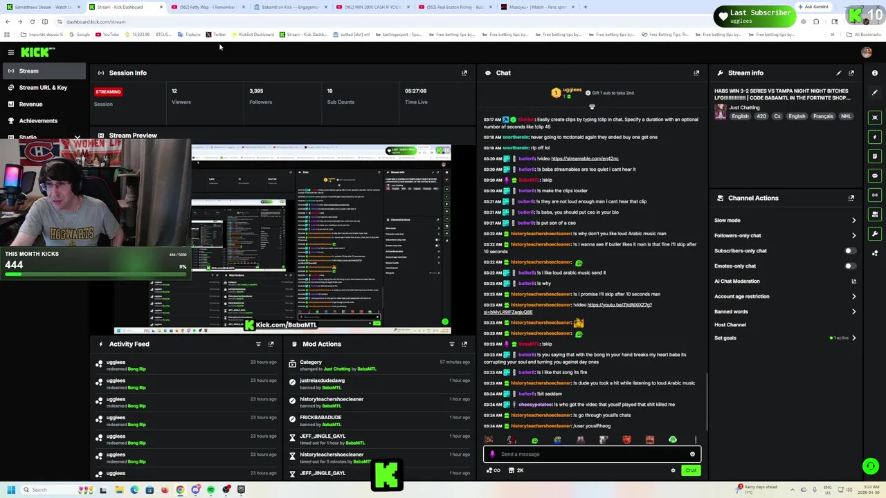Pop out the Activity Feed panel
Screen dimensions: 886x498
(271, 344)
